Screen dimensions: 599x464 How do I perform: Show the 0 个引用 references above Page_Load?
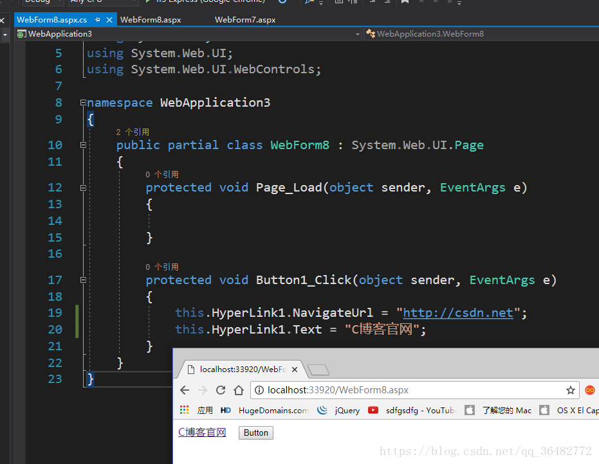click(x=162, y=174)
